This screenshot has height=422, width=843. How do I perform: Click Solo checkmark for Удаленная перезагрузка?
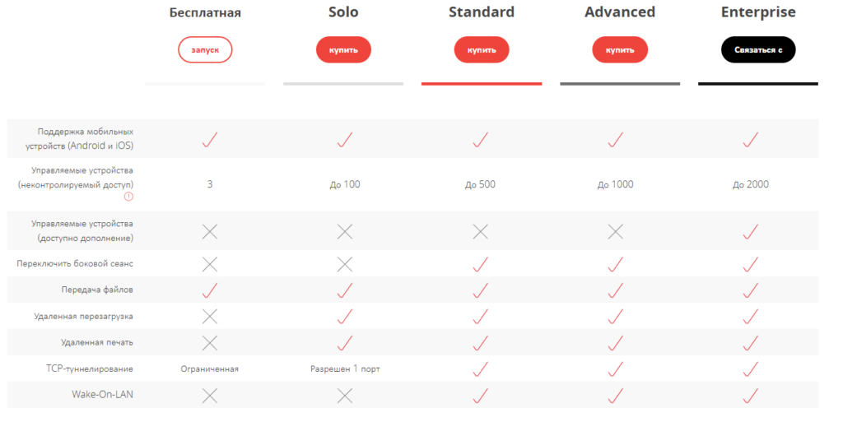(x=345, y=317)
